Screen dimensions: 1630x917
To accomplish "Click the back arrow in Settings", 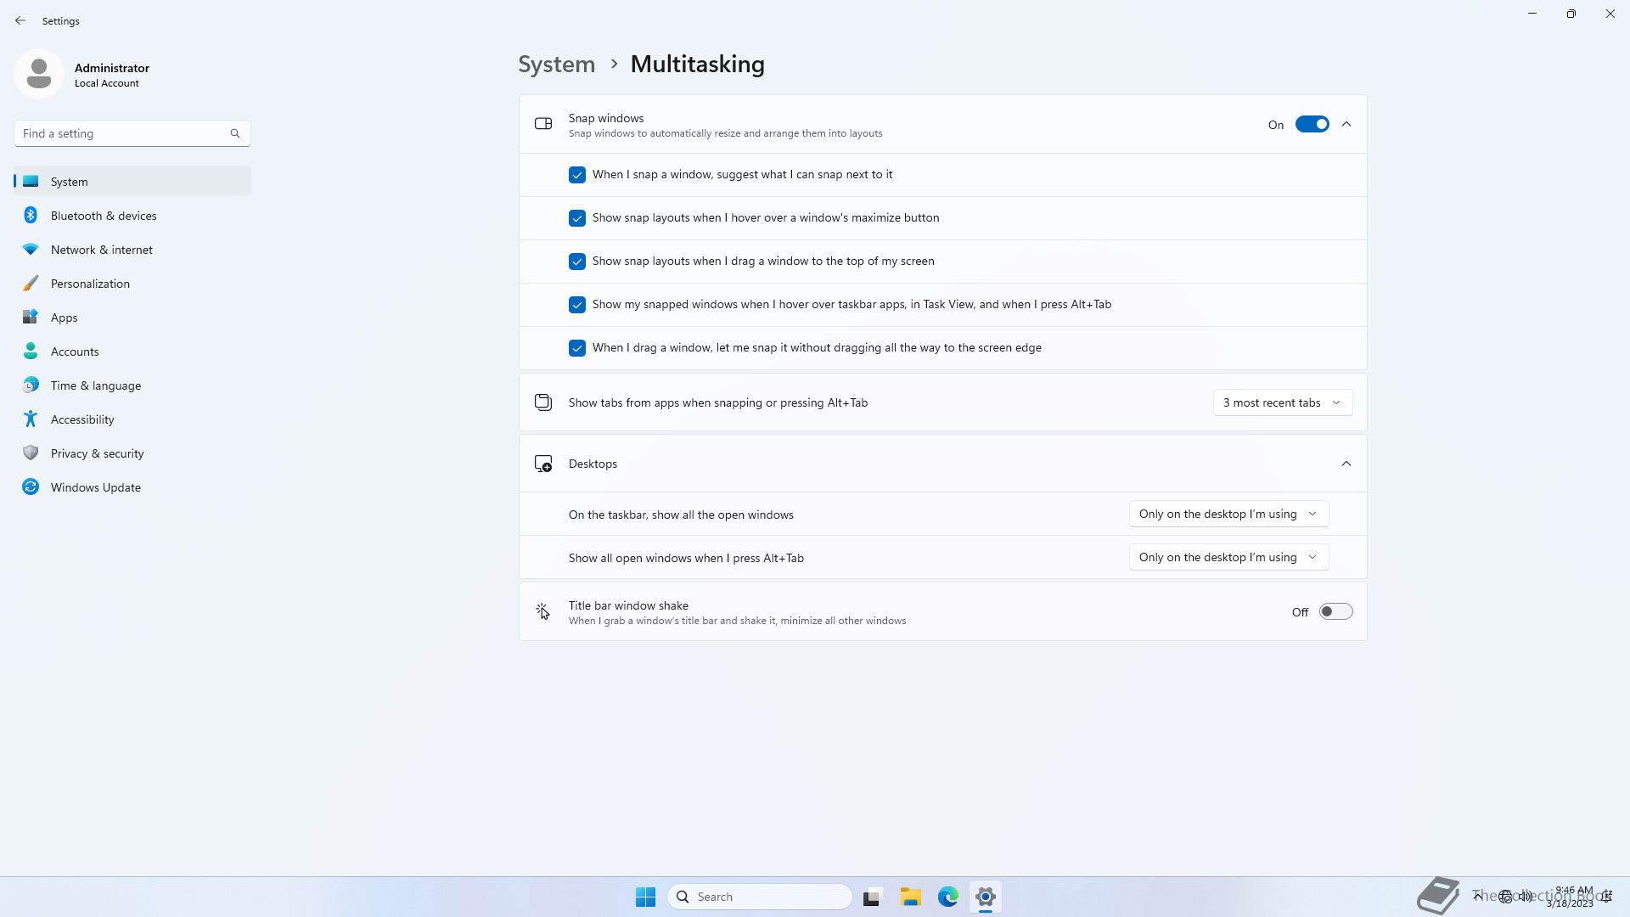I will pos(20,20).
